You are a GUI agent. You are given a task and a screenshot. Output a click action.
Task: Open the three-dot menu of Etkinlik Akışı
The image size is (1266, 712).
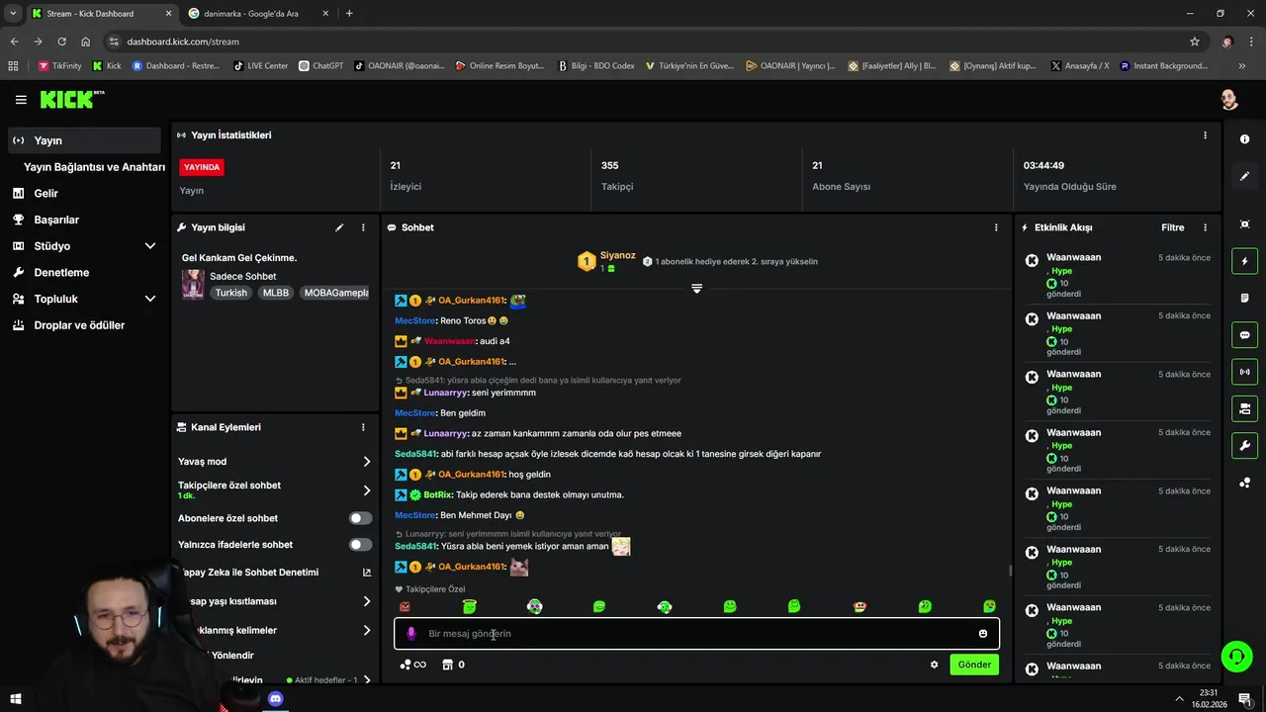click(x=1205, y=227)
